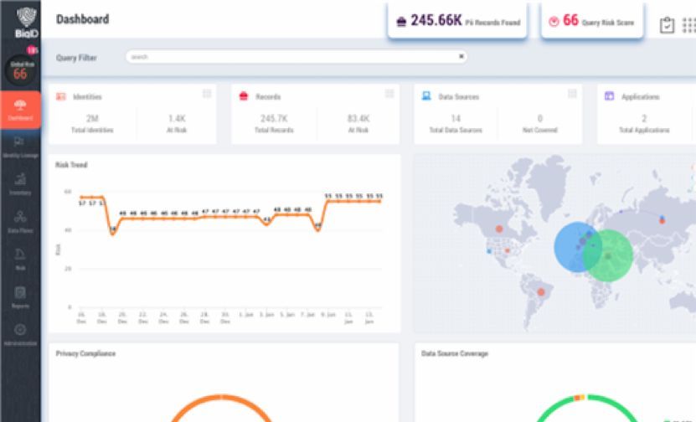Viewport: 696px width, 422px height.
Task: Click the Records card briefcase icon
Action: (244, 96)
